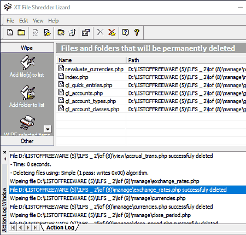The image size is (246, 235).
Task: Click the WIPE selected items shredder icon
Action: tap(27, 122)
